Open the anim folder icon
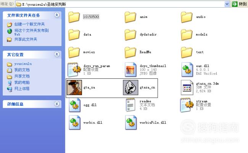This screenshot has width=248, height=153. 130,17
